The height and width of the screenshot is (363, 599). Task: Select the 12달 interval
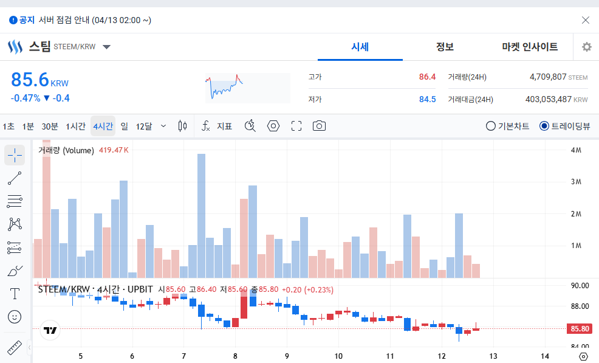click(144, 126)
